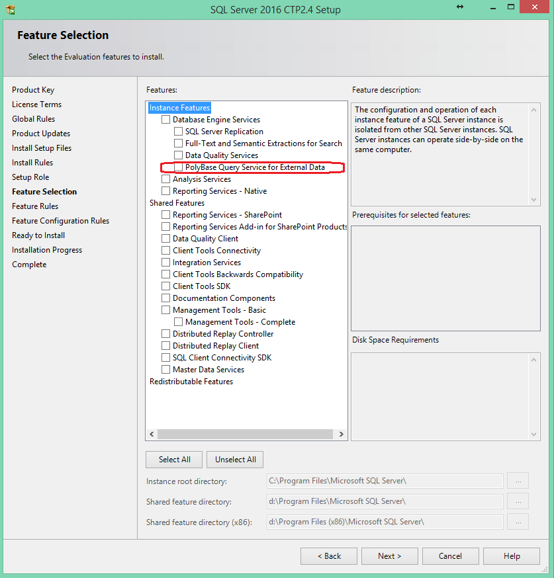Enable Management Tools - Complete checkbox
The width and height of the screenshot is (554, 578).
178,322
